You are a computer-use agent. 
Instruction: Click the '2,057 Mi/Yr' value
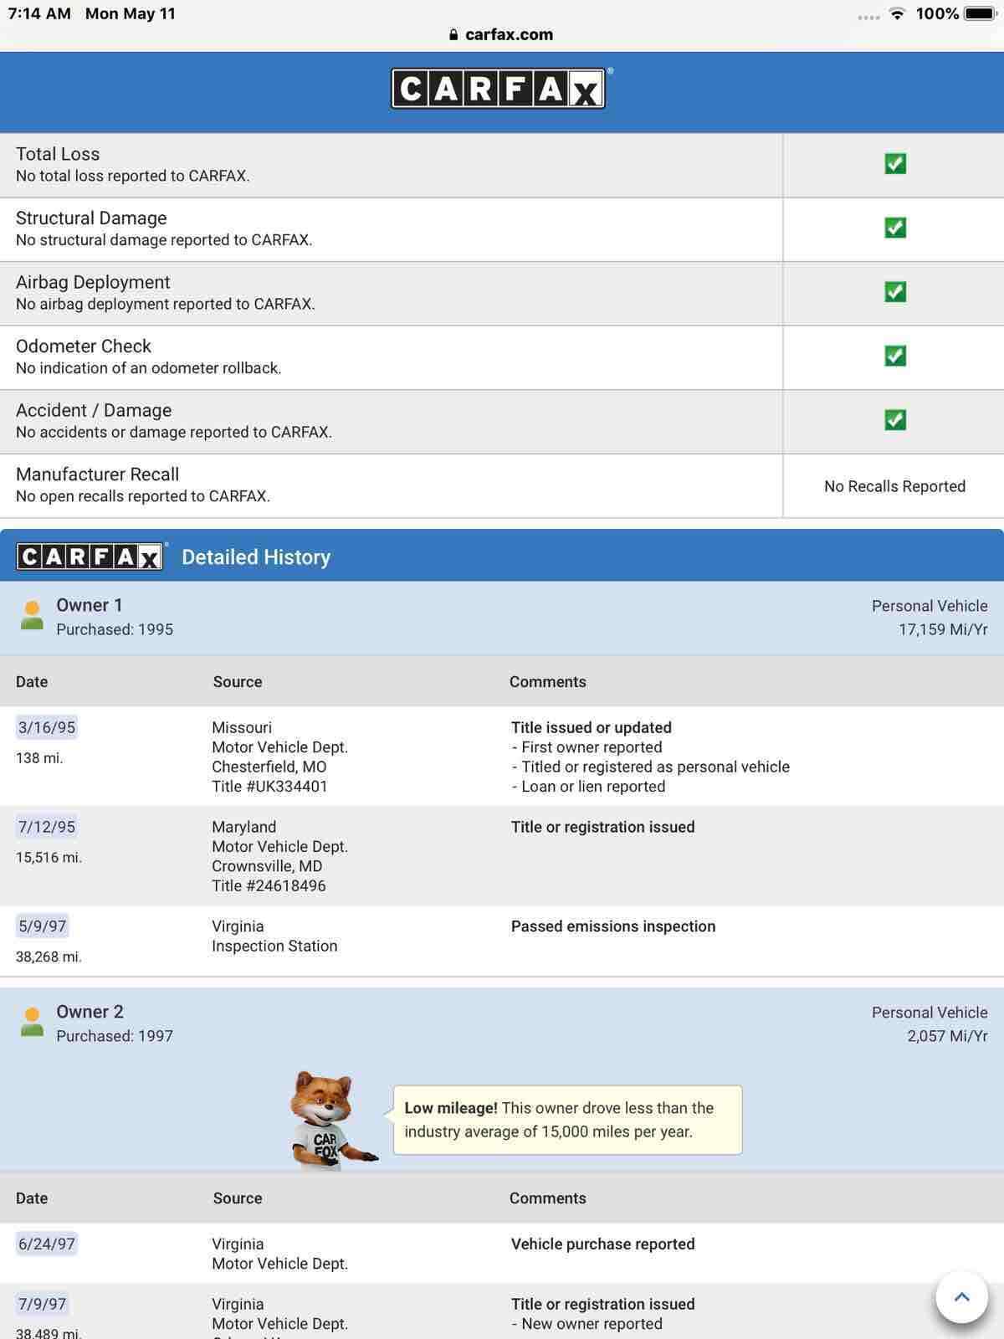point(947,1036)
